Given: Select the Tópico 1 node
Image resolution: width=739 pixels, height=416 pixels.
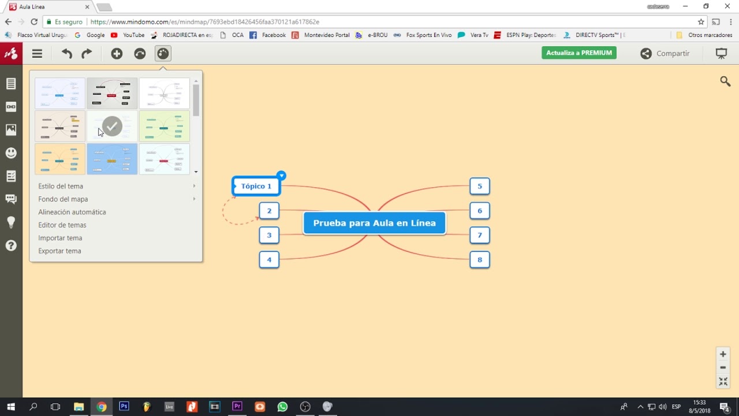Looking at the screenshot, I should (x=256, y=186).
